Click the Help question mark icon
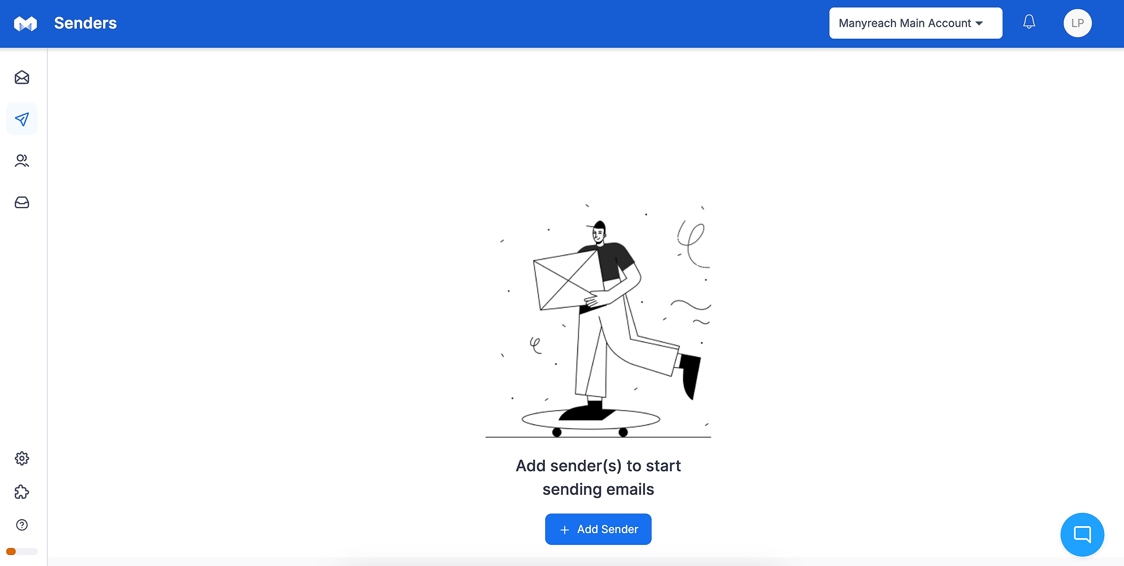 coord(22,525)
